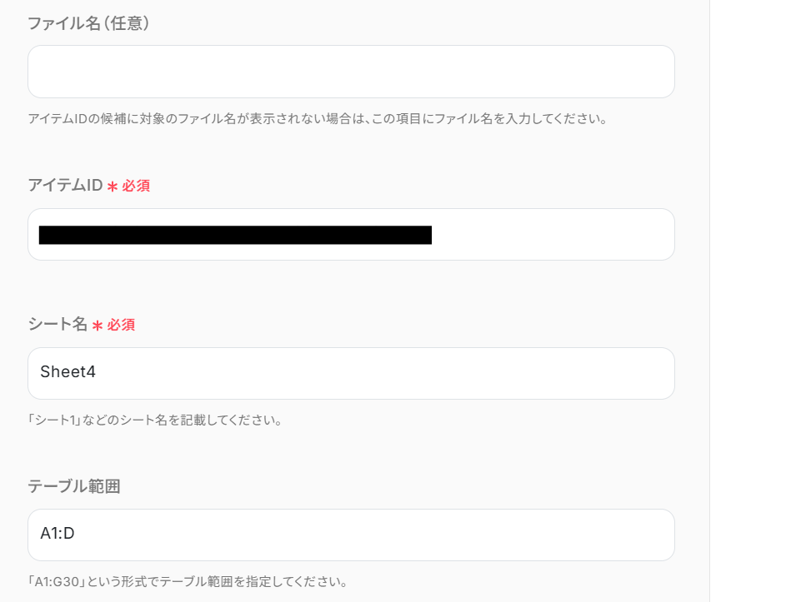
Task: Click the 必須 marker next to アイテムID
Action: tap(136, 186)
